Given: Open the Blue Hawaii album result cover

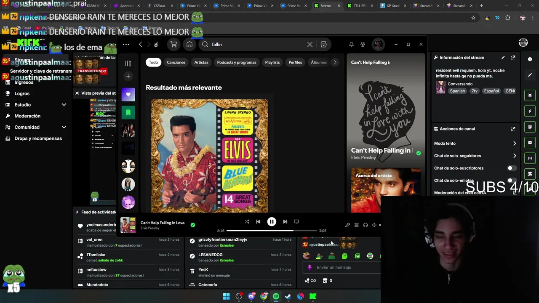Looking at the screenshot, I should pyautogui.click(x=210, y=156).
